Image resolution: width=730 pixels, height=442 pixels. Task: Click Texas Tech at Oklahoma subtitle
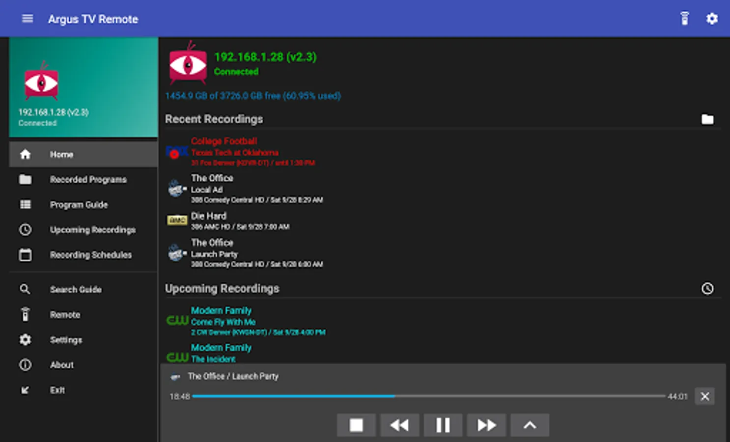tap(234, 153)
